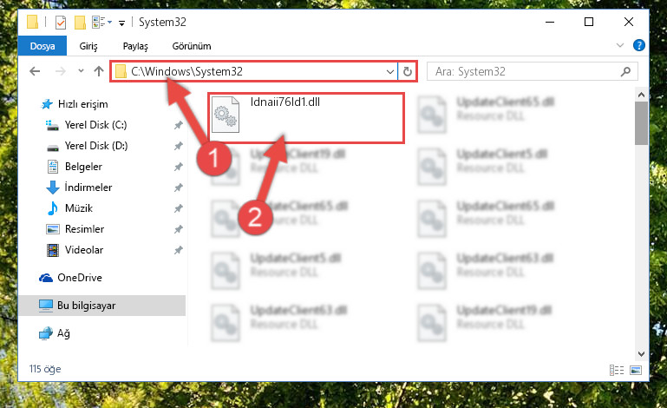Click the Back navigation arrow
Screen dimensions: 667x408
(x=35, y=71)
